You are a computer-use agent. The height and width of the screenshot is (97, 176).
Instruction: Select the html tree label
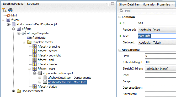(14, 15)
